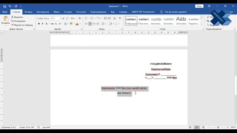Switch to read mode view
Screen dimensions: 237x133
pyautogui.click(x=190, y=127)
